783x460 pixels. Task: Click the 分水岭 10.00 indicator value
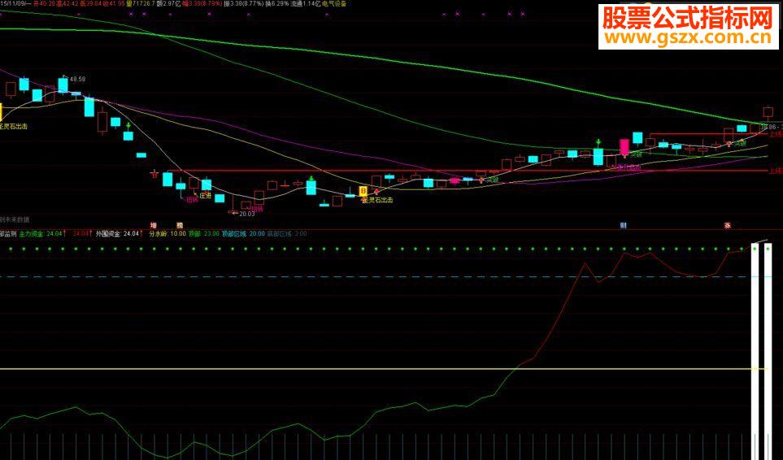(x=167, y=233)
